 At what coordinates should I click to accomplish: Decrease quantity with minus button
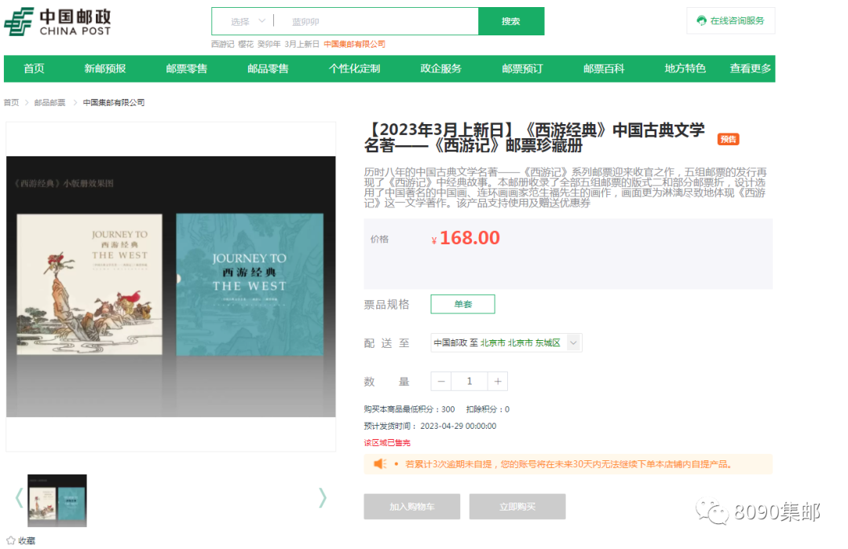click(441, 382)
